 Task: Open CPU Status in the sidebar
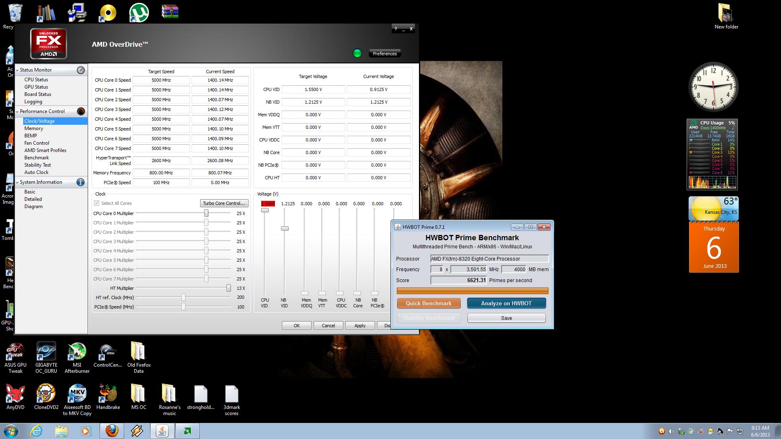(x=36, y=80)
